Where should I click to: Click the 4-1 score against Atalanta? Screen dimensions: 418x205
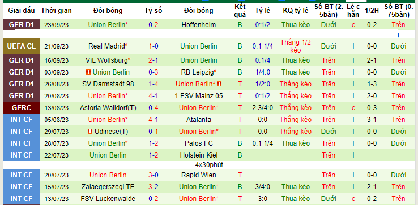click(x=153, y=120)
